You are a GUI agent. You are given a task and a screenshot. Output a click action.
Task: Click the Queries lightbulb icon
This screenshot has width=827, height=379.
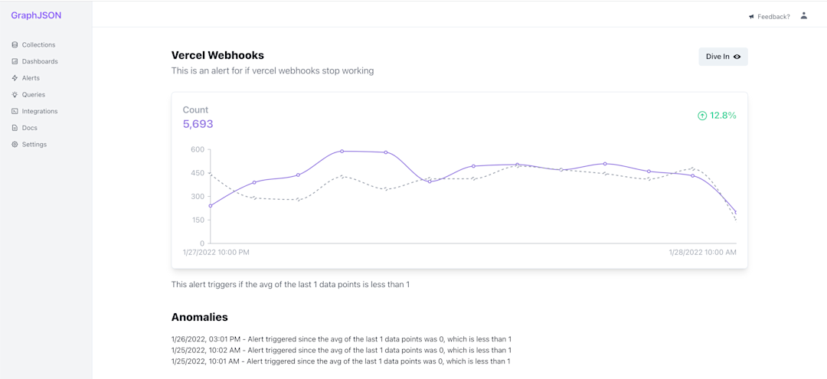(x=15, y=95)
